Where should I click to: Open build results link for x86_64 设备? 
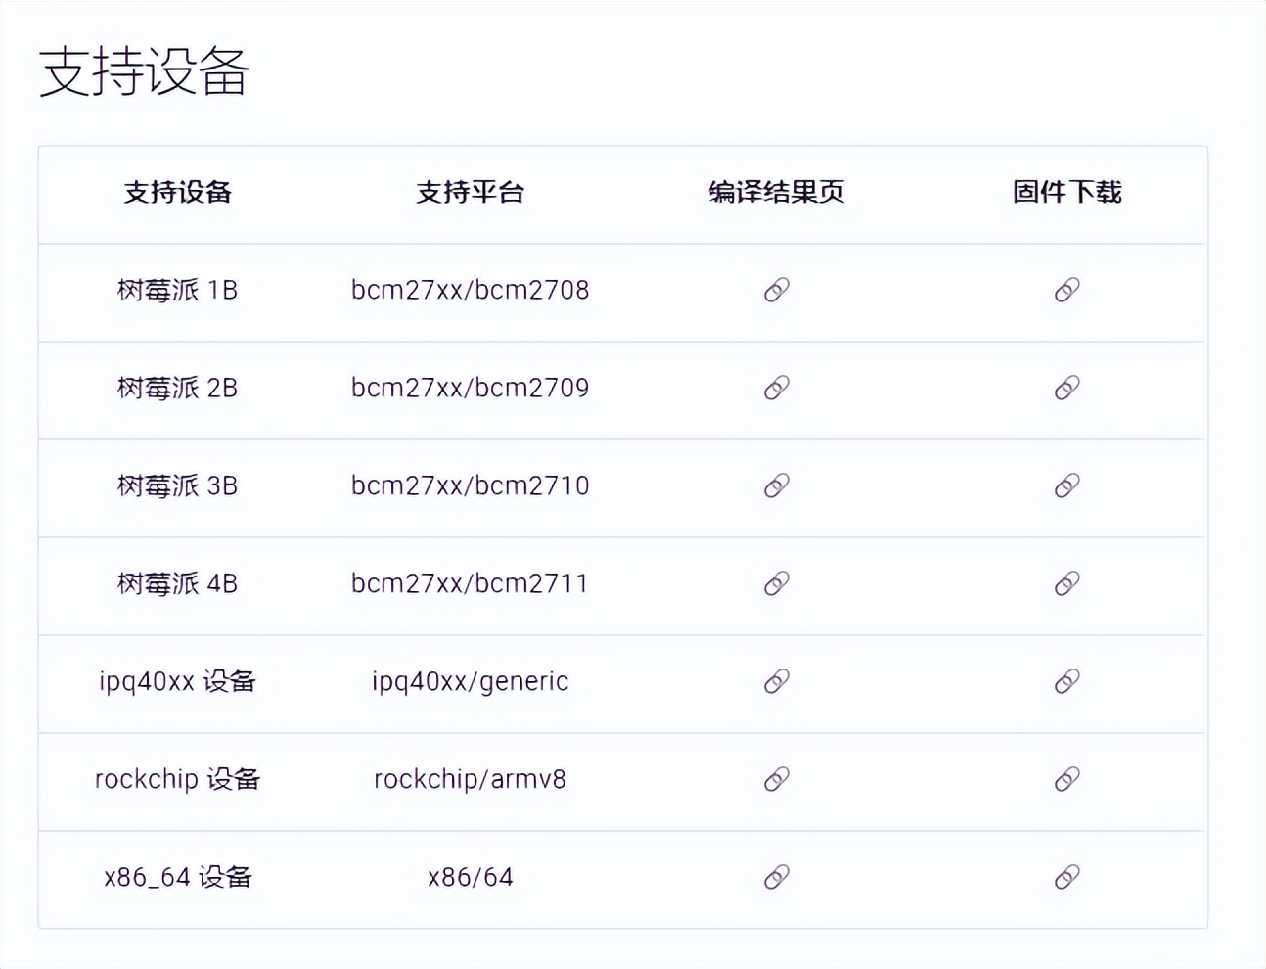pos(777,877)
